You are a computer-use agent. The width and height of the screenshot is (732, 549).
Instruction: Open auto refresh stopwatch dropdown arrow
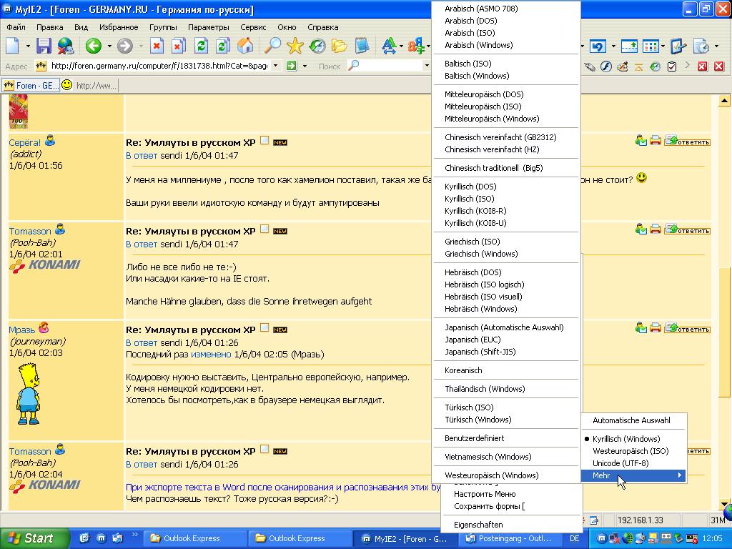(x=716, y=46)
